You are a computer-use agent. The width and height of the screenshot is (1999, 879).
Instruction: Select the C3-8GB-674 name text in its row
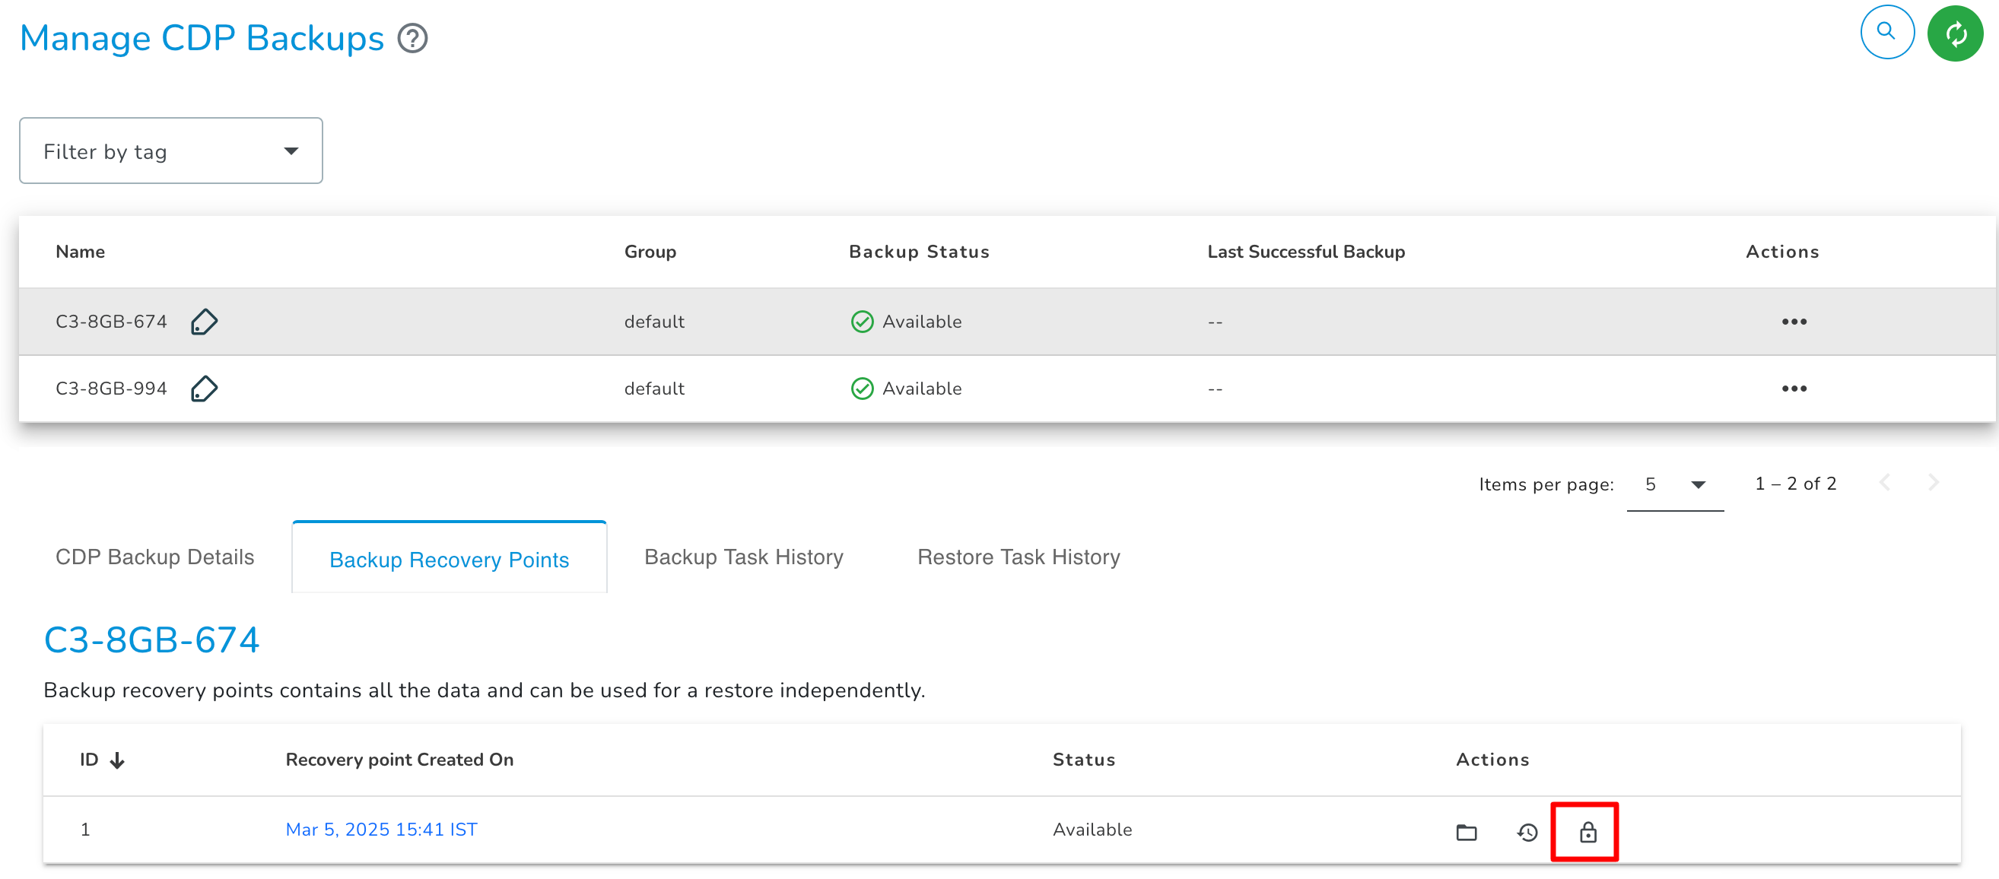111,321
